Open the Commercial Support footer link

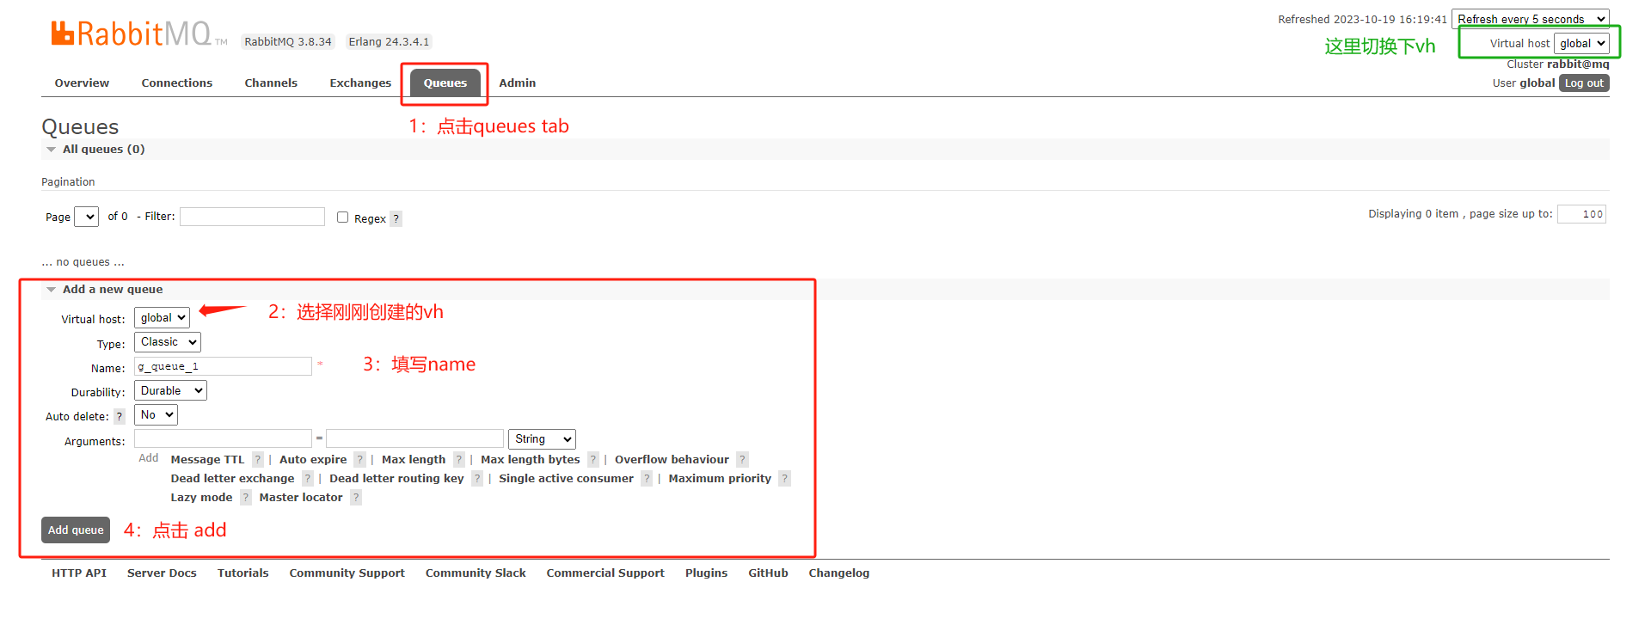(605, 573)
